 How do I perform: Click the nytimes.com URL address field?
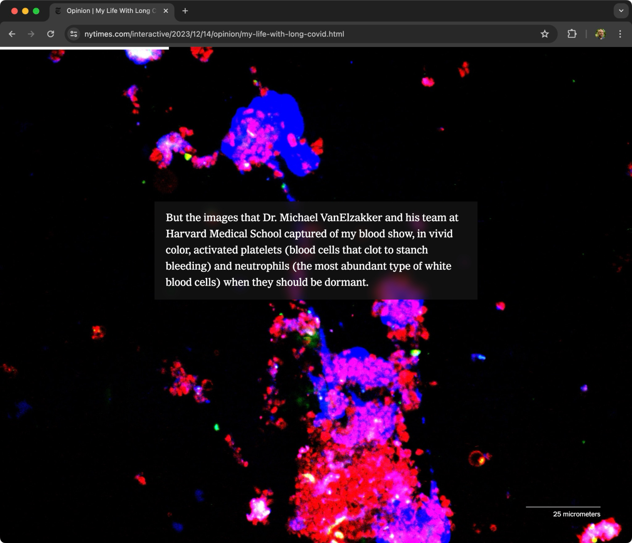point(214,34)
